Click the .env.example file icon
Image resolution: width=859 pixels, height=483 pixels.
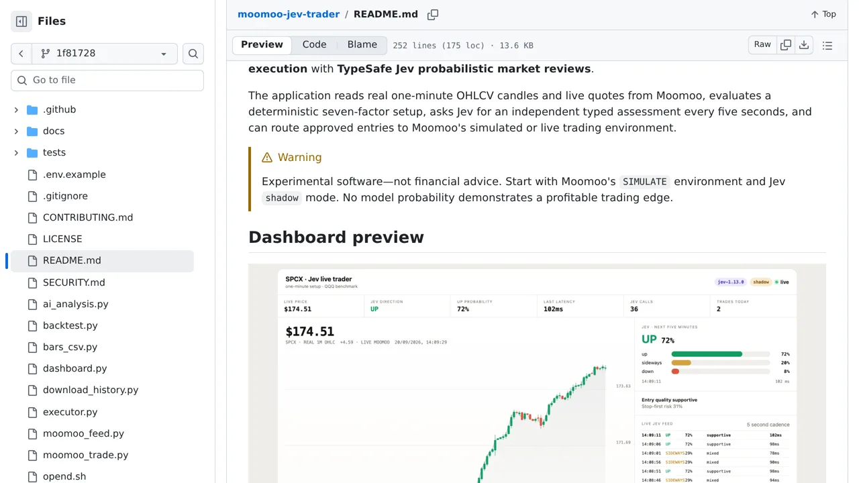point(32,174)
